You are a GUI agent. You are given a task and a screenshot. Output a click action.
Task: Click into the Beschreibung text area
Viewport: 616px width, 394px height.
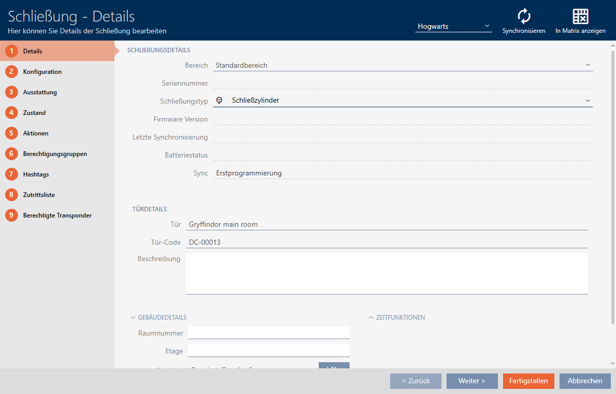[386, 273]
